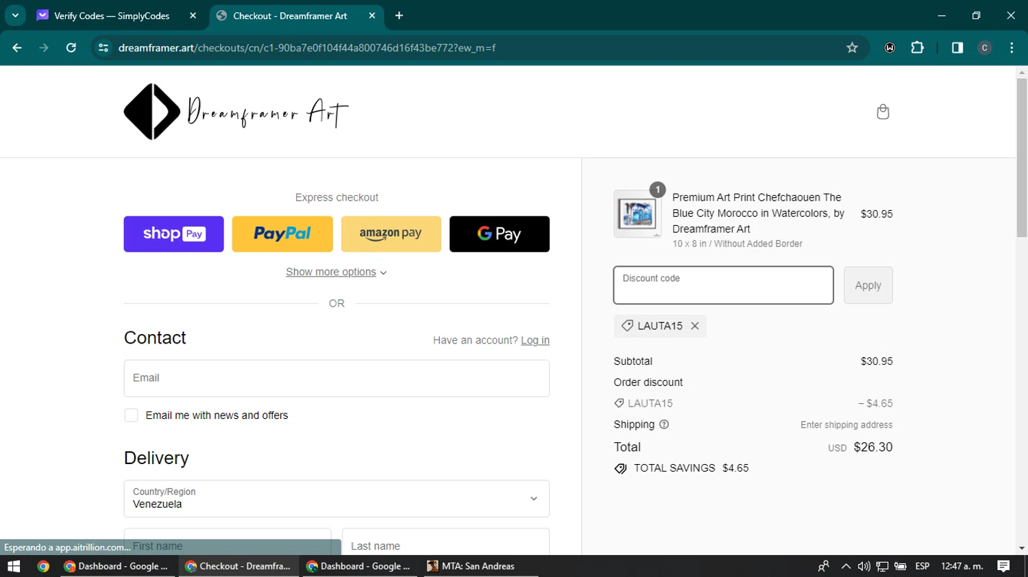Expand Show more options
1028x577 pixels.
pyautogui.click(x=336, y=272)
